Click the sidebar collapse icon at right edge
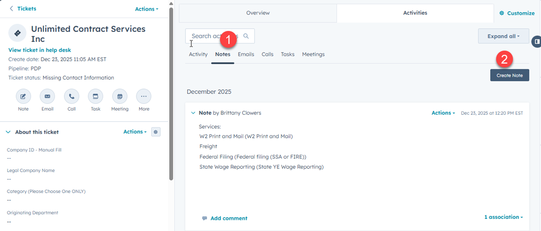Image resolution: width=541 pixels, height=231 pixels. pos(536,42)
